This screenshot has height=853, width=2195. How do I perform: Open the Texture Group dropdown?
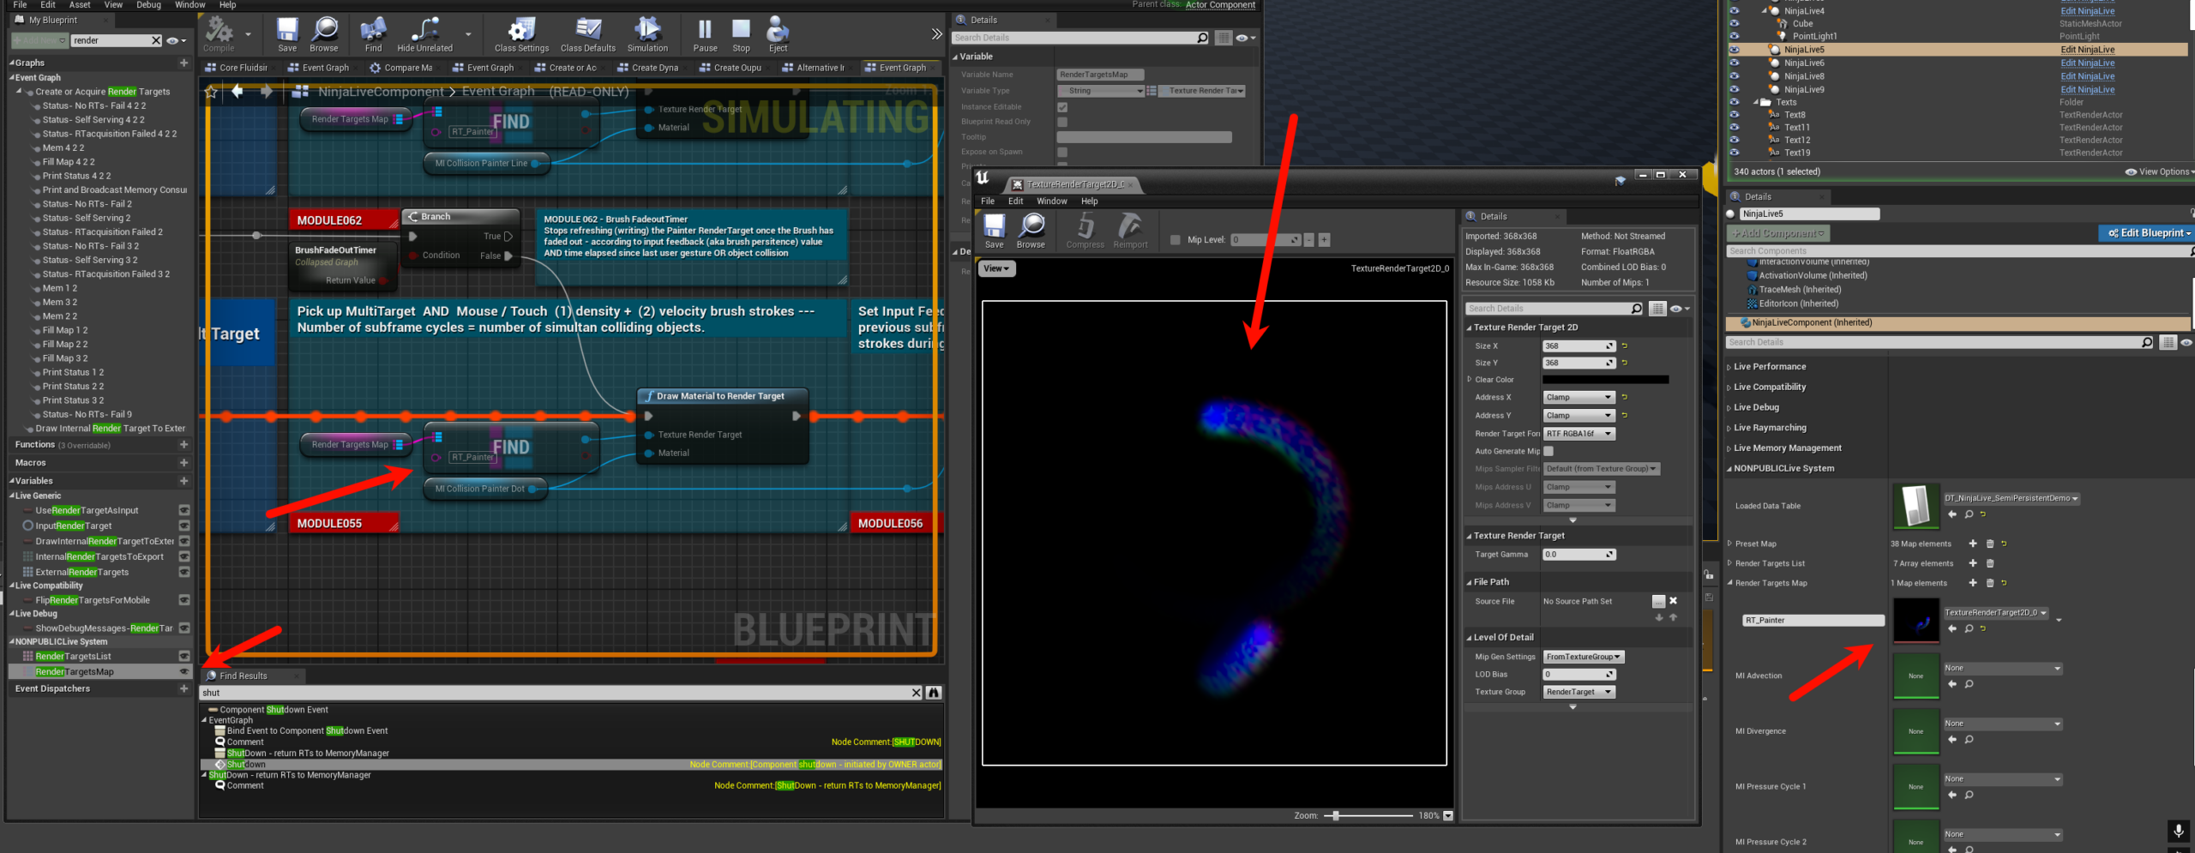pos(1579,692)
